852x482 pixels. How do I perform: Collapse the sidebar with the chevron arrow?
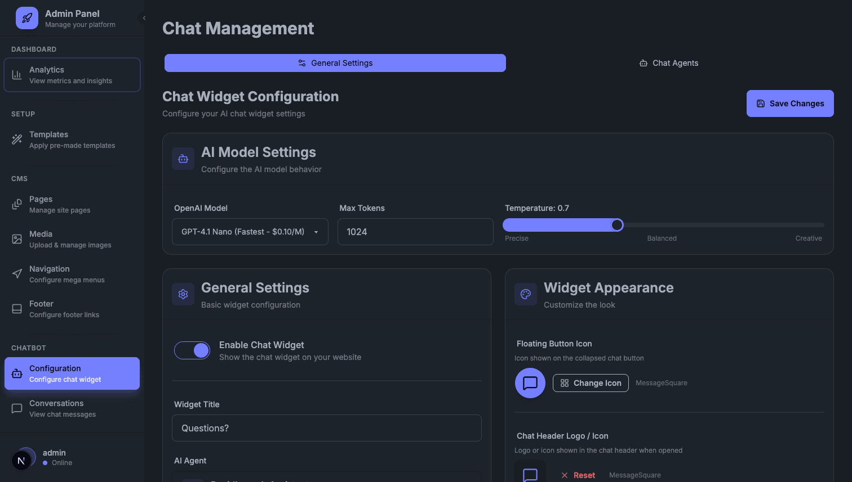(144, 17)
